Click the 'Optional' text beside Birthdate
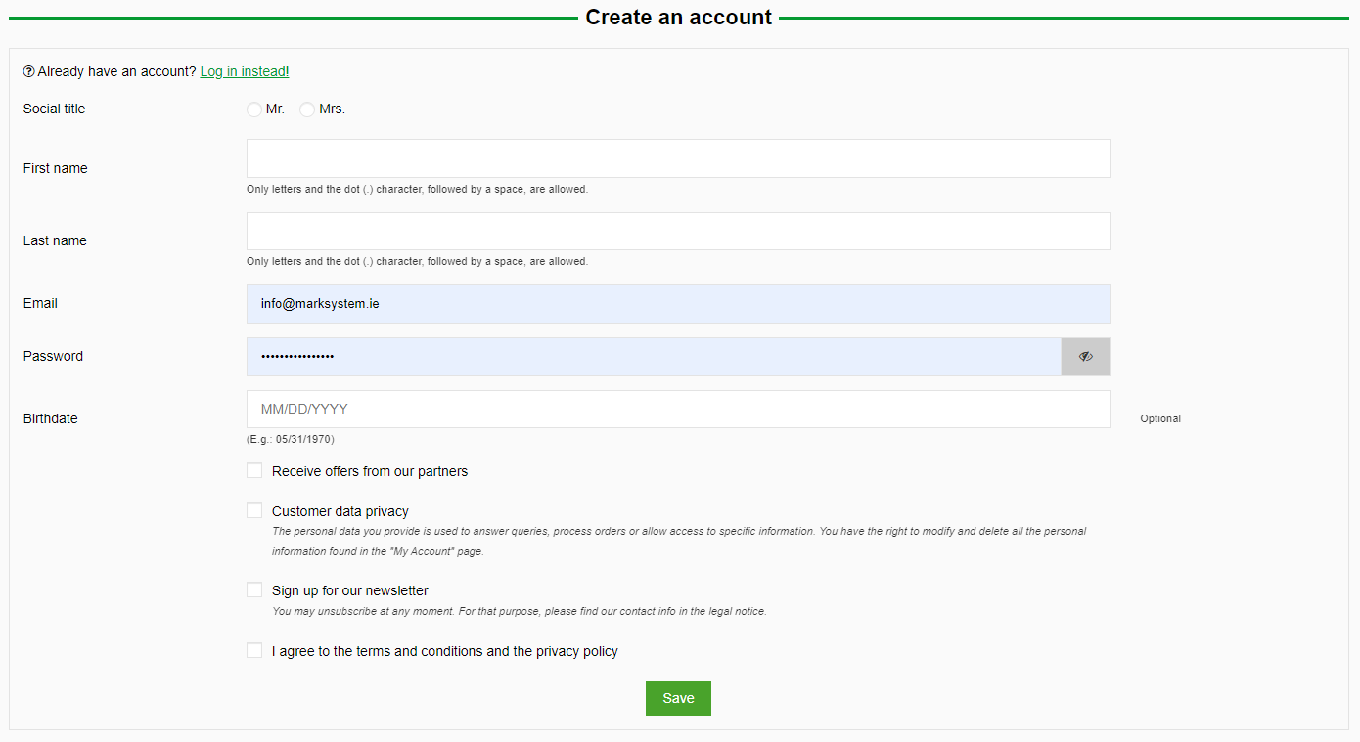1360x742 pixels. click(x=1160, y=418)
